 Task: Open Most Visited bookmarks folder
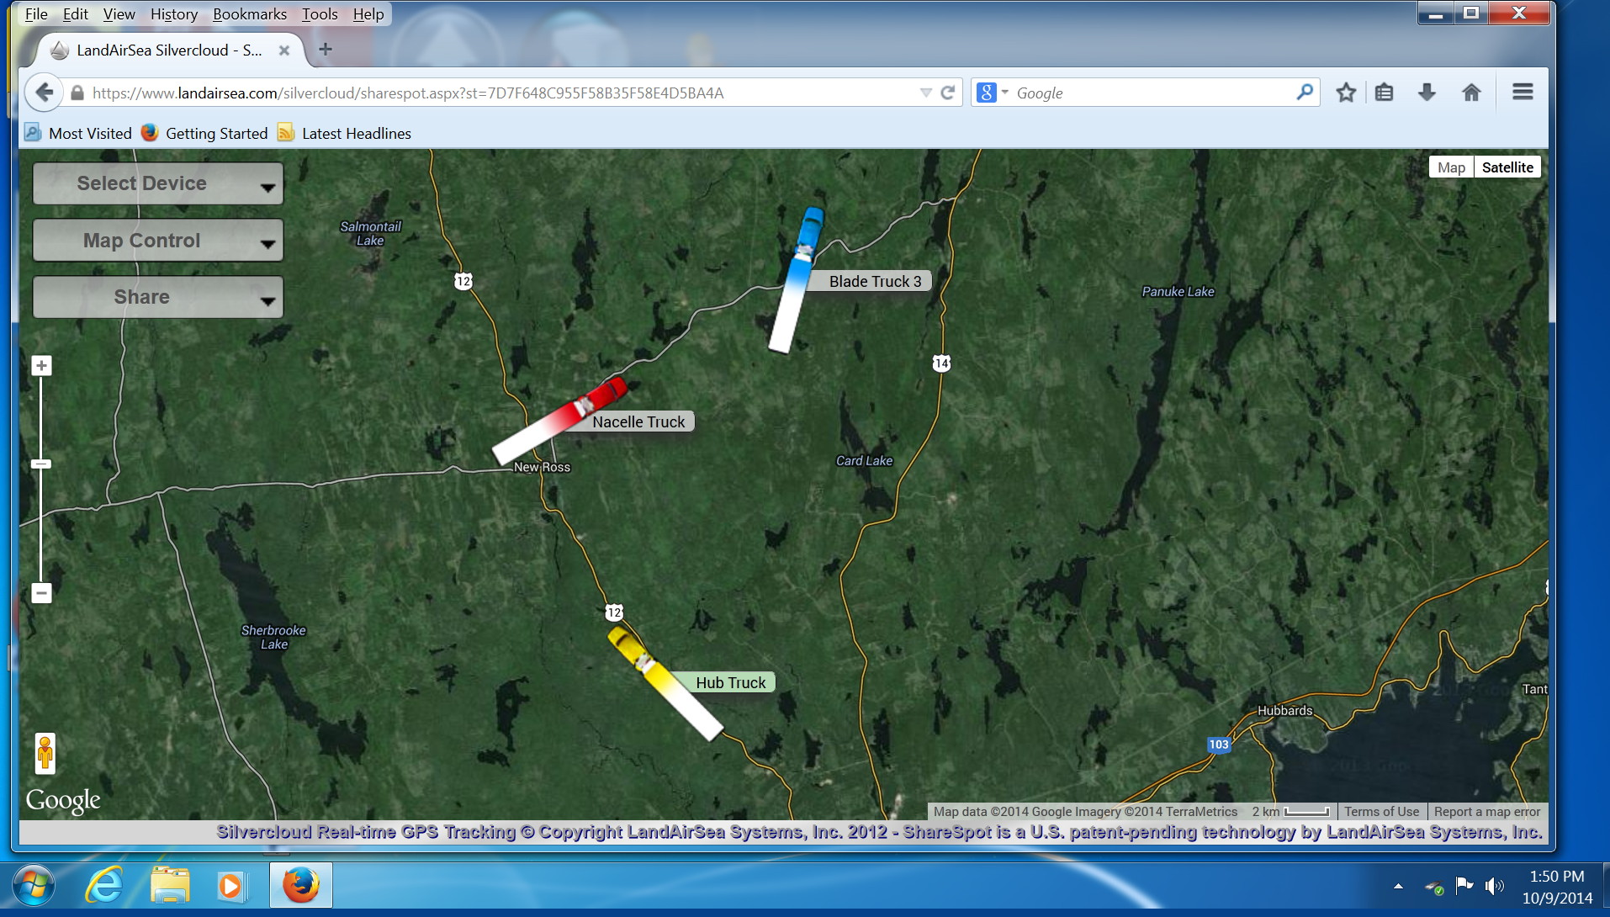point(78,133)
